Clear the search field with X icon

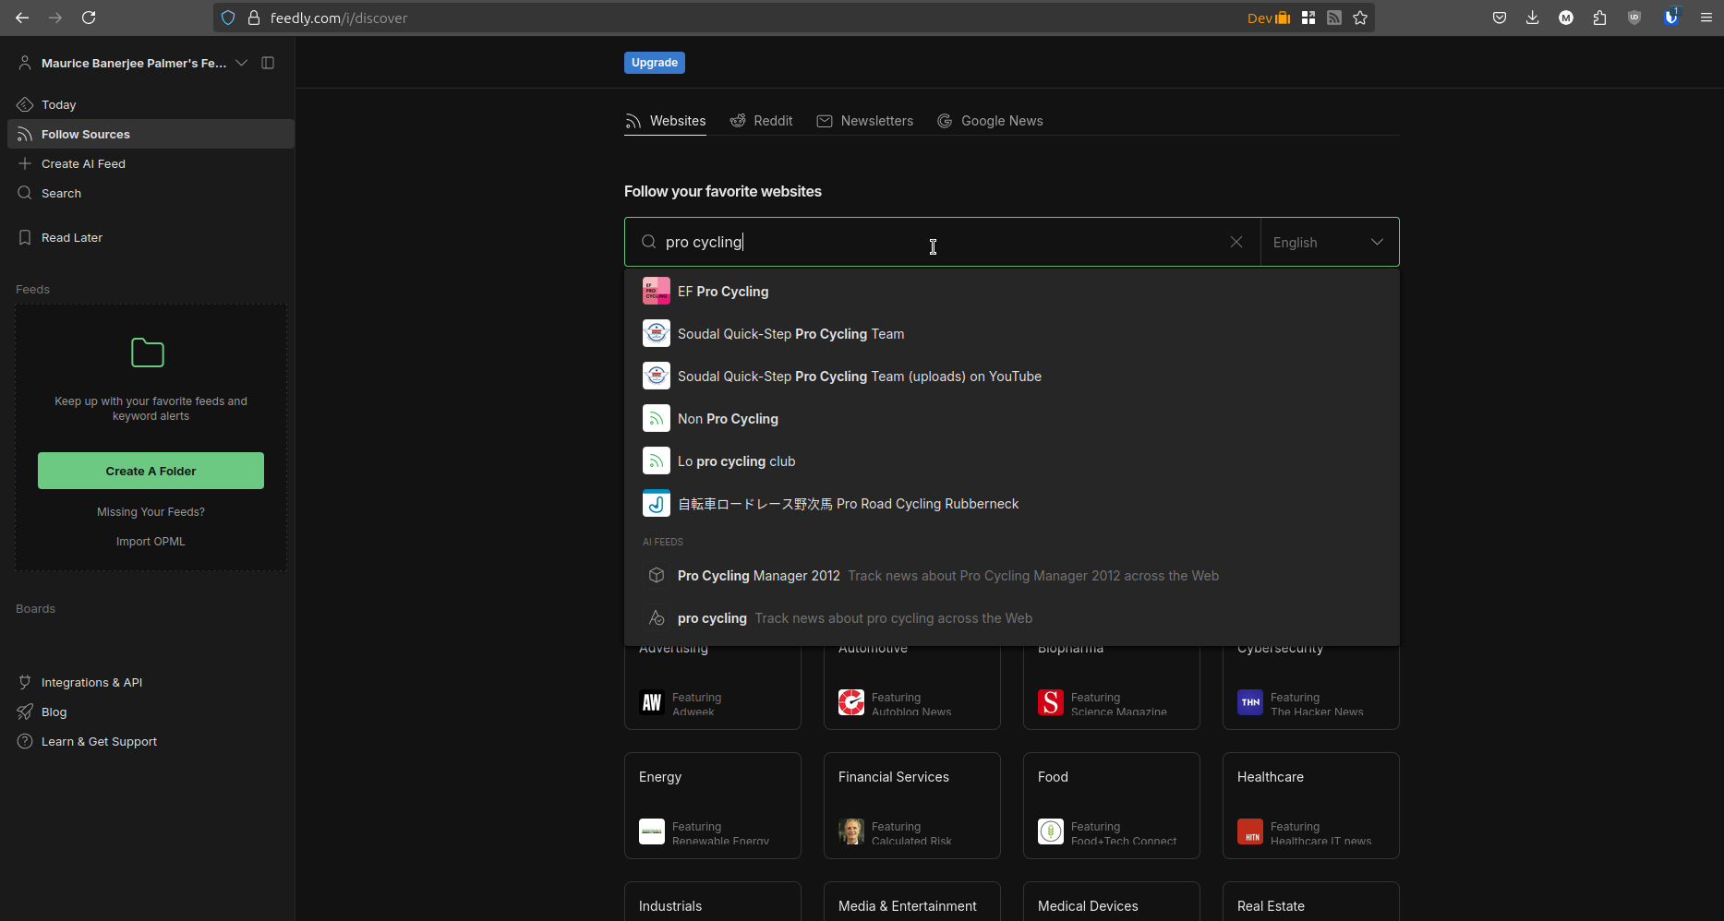click(x=1236, y=242)
